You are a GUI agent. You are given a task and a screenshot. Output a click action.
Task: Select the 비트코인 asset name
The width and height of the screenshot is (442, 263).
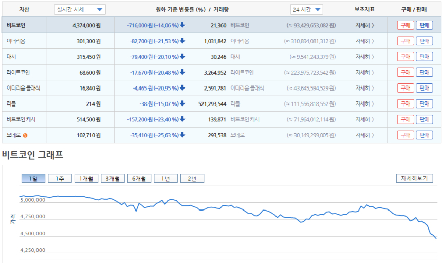click(x=16, y=25)
